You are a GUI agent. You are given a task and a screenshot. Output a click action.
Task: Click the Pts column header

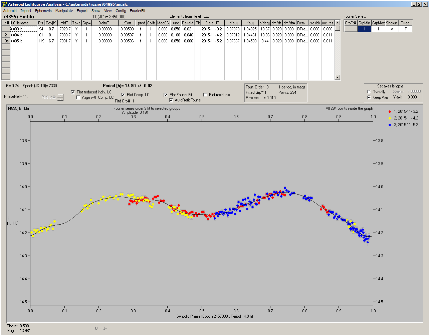(41, 23)
